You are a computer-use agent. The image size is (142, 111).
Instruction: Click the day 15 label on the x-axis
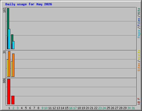coord(67,108)
